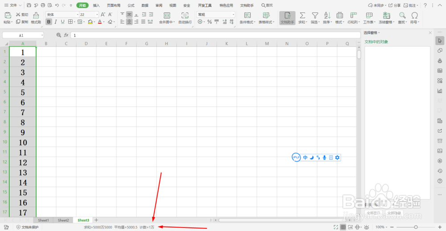Open the Data (数据) tab
The height and width of the screenshot is (231, 446).
click(145, 5)
